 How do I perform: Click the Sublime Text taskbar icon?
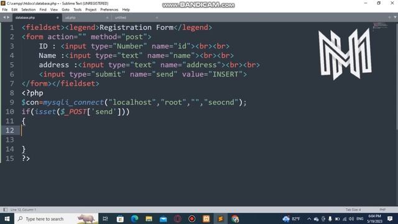[221, 218]
